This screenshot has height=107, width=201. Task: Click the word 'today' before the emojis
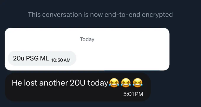[98, 83]
